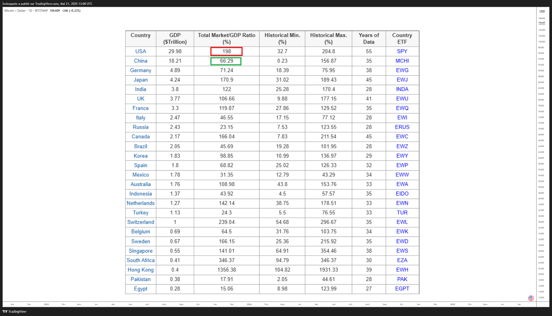The width and height of the screenshot is (552, 316).
Task: Follow the EGPT ETF link
Action: pos(402,289)
